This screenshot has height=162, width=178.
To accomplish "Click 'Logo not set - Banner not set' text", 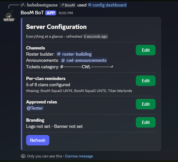I will (54, 126).
